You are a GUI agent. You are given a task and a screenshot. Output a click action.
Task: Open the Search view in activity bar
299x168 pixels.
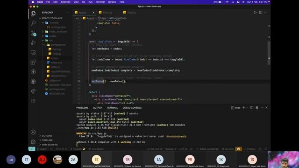tap(33, 23)
